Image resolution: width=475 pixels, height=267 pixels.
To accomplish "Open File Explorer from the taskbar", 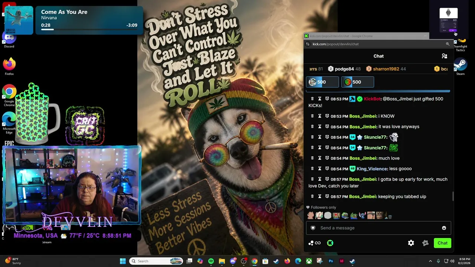I will pos(222,261).
